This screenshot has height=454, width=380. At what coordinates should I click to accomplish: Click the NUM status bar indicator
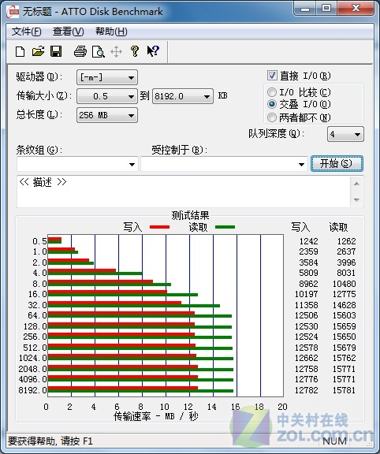pos(334,441)
